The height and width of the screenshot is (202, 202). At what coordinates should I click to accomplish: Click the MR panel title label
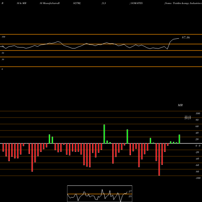(x=180, y=105)
